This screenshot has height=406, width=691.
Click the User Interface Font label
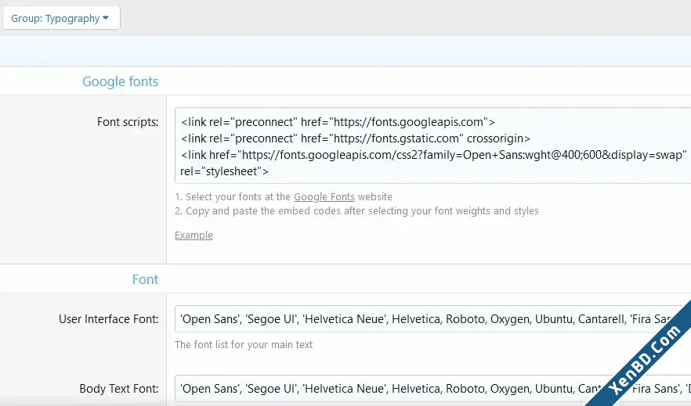(x=108, y=319)
